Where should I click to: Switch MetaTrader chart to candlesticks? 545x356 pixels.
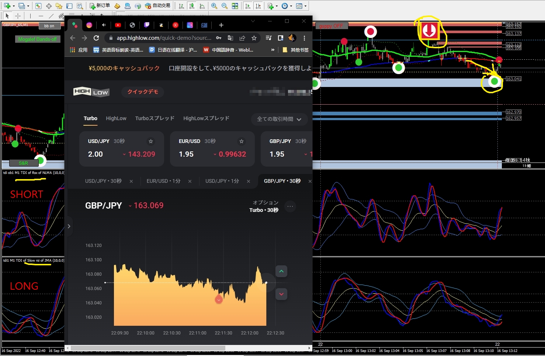coord(192,6)
